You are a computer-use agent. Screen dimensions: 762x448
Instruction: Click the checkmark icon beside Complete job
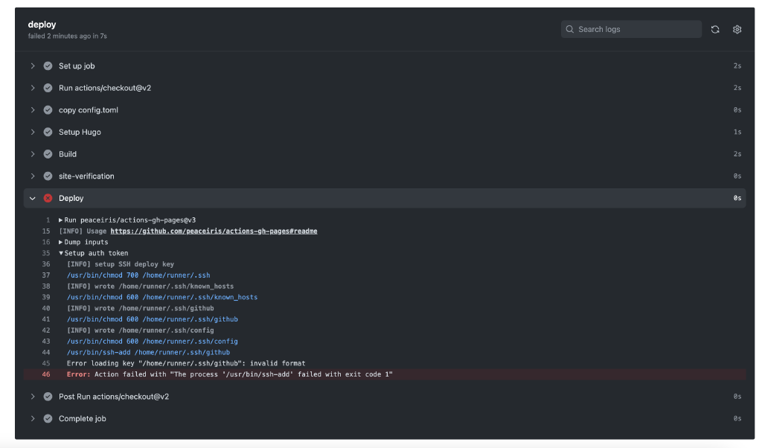pyautogui.click(x=48, y=419)
